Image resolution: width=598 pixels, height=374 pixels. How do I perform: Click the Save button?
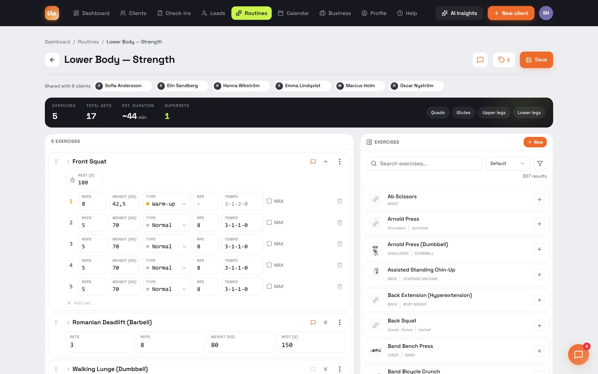536,60
